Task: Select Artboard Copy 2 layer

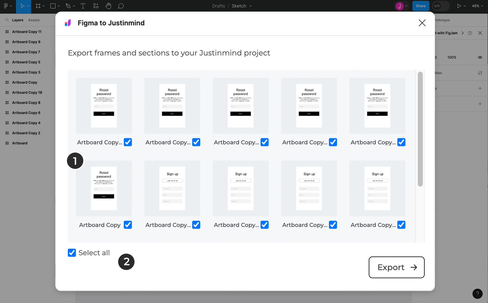Action: point(26,133)
